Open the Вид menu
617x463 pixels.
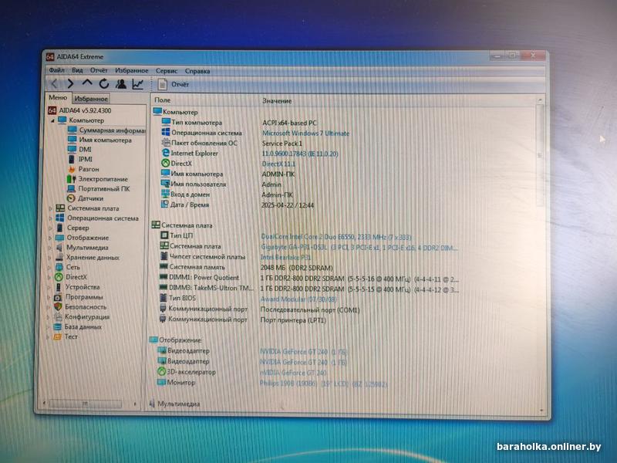point(77,70)
